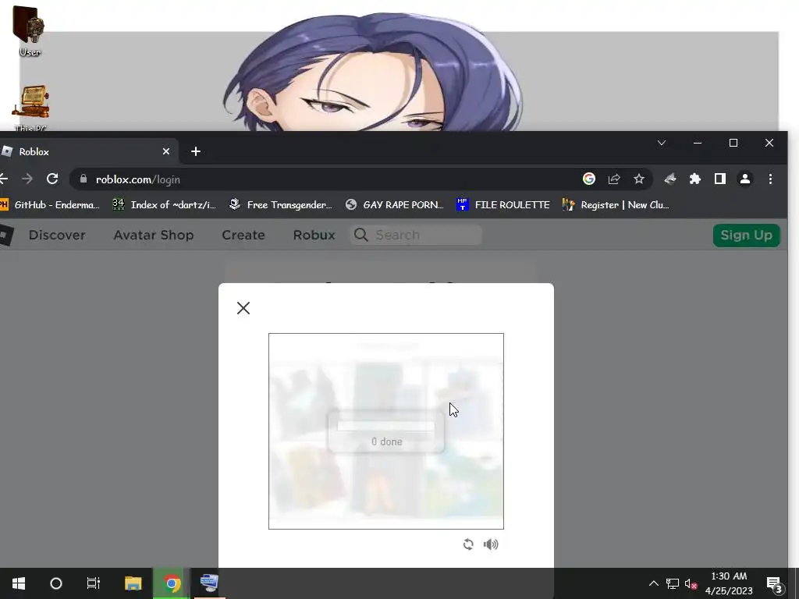Maximize the Chrome window

[733, 144]
